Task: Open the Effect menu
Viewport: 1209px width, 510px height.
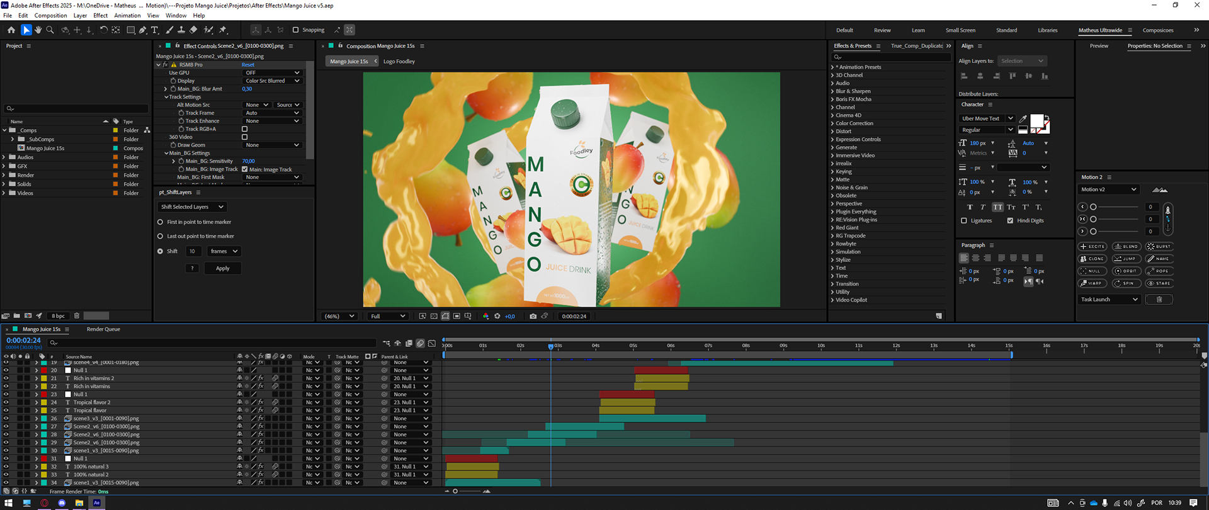Action: 101,15
